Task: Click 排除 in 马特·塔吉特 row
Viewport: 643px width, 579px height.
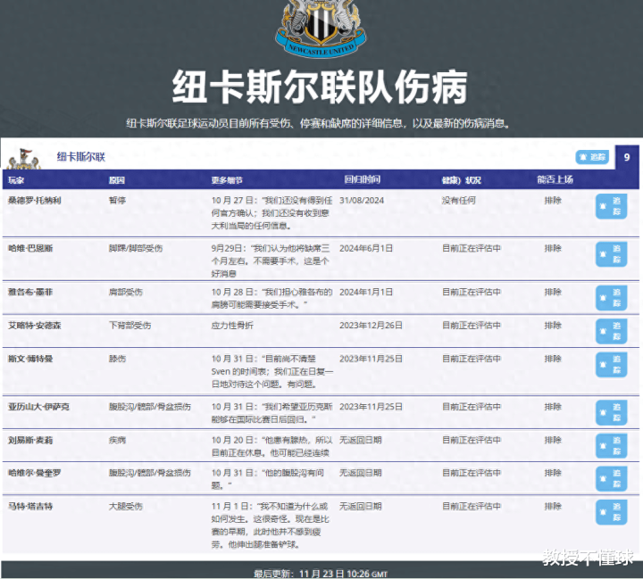Action: click(553, 507)
